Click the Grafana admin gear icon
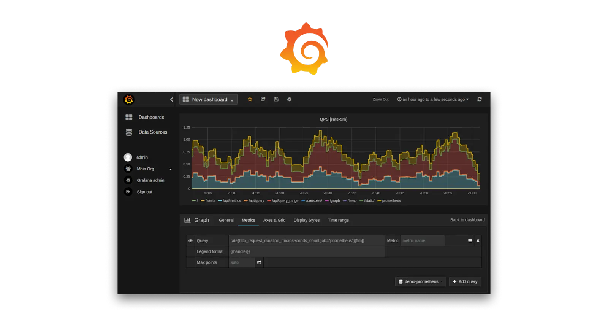The image size is (608, 318). [128, 180]
